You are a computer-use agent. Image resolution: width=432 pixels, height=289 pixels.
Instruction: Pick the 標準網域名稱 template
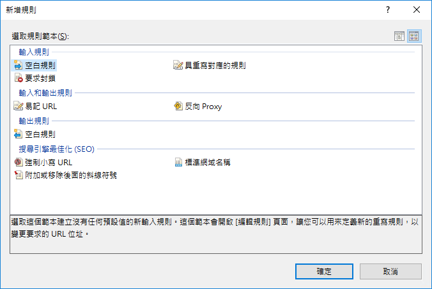tap(207, 162)
